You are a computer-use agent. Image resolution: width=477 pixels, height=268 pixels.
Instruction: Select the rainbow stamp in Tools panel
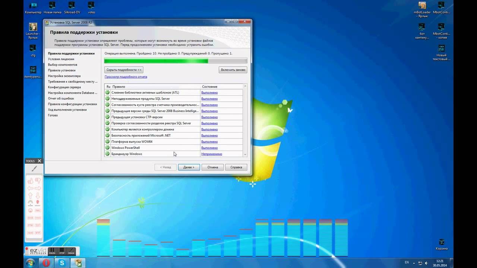click(31, 203)
